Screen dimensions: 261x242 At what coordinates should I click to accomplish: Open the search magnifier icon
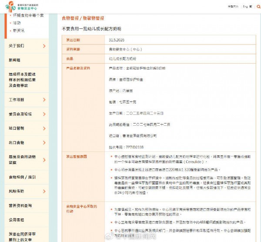[258, 7]
